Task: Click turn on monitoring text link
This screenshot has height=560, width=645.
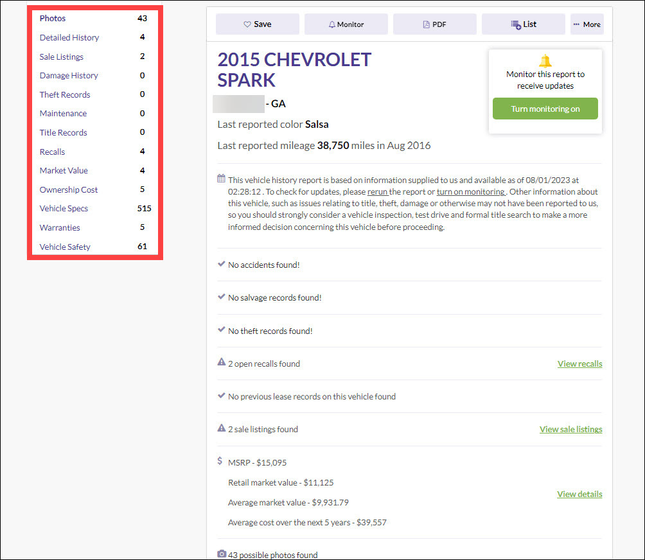Action: point(471,191)
